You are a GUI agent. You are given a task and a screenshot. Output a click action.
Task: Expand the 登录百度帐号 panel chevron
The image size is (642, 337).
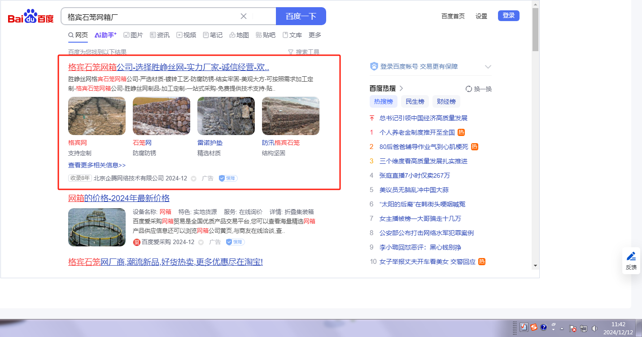488,67
